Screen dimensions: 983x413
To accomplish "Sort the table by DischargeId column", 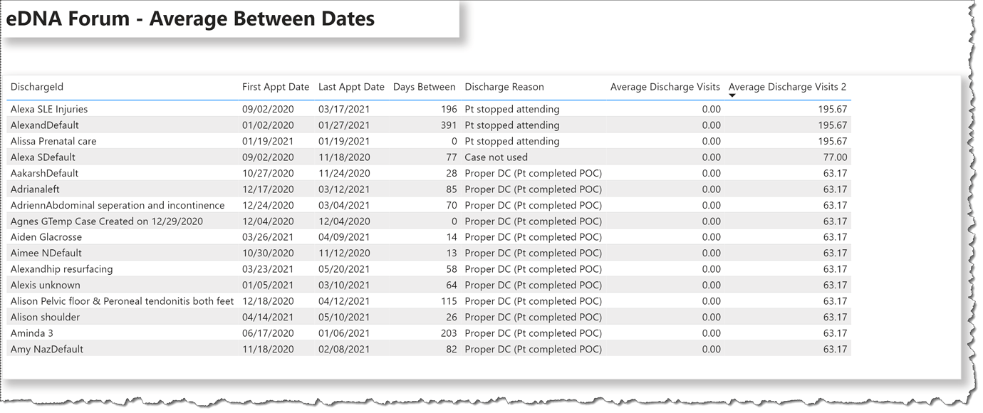I will pyautogui.click(x=37, y=87).
